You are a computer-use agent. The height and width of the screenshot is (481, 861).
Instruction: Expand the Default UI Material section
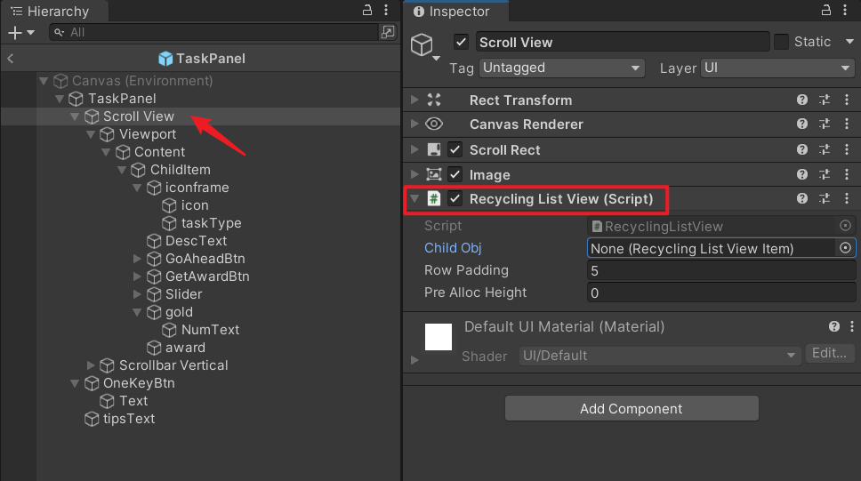(414, 360)
